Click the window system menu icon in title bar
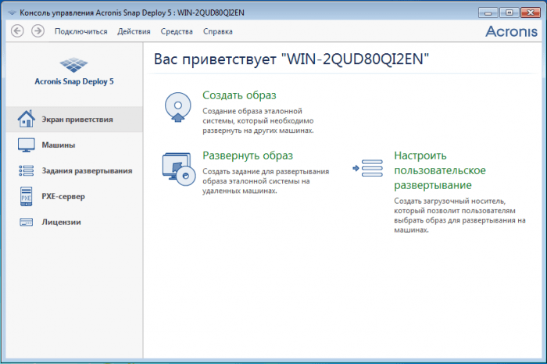Screen dimensions: 547x364 13,13
